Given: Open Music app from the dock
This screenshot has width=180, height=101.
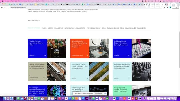Looking at the screenshot, I should pos(59,98).
